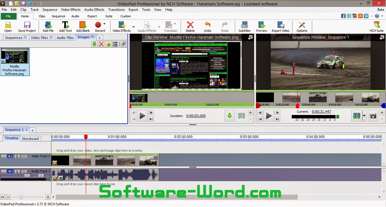Click the speaker icon on the audio clip
Viewport: 386px width, 207px height.
(x=60, y=178)
